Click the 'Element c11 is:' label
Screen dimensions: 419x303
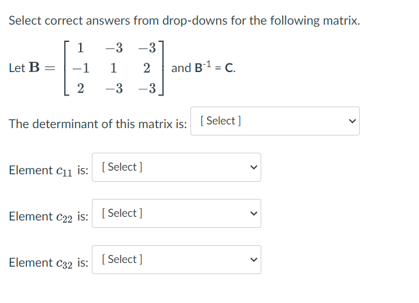[49, 170]
